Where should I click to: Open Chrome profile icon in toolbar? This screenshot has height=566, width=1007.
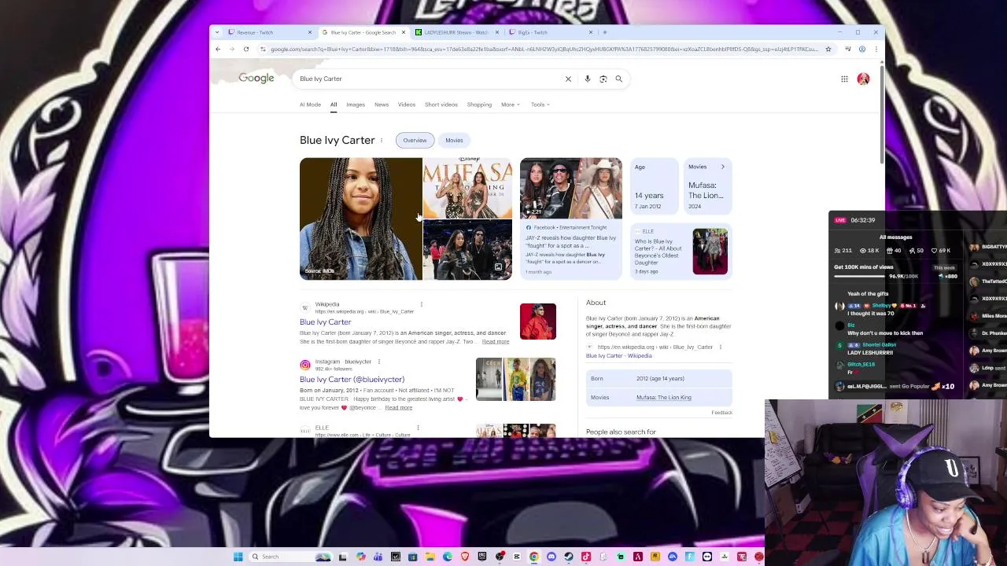tap(862, 49)
